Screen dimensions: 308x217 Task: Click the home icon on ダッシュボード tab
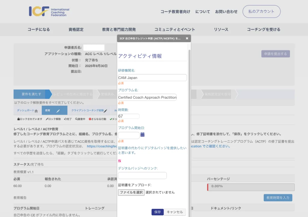click(36, 111)
